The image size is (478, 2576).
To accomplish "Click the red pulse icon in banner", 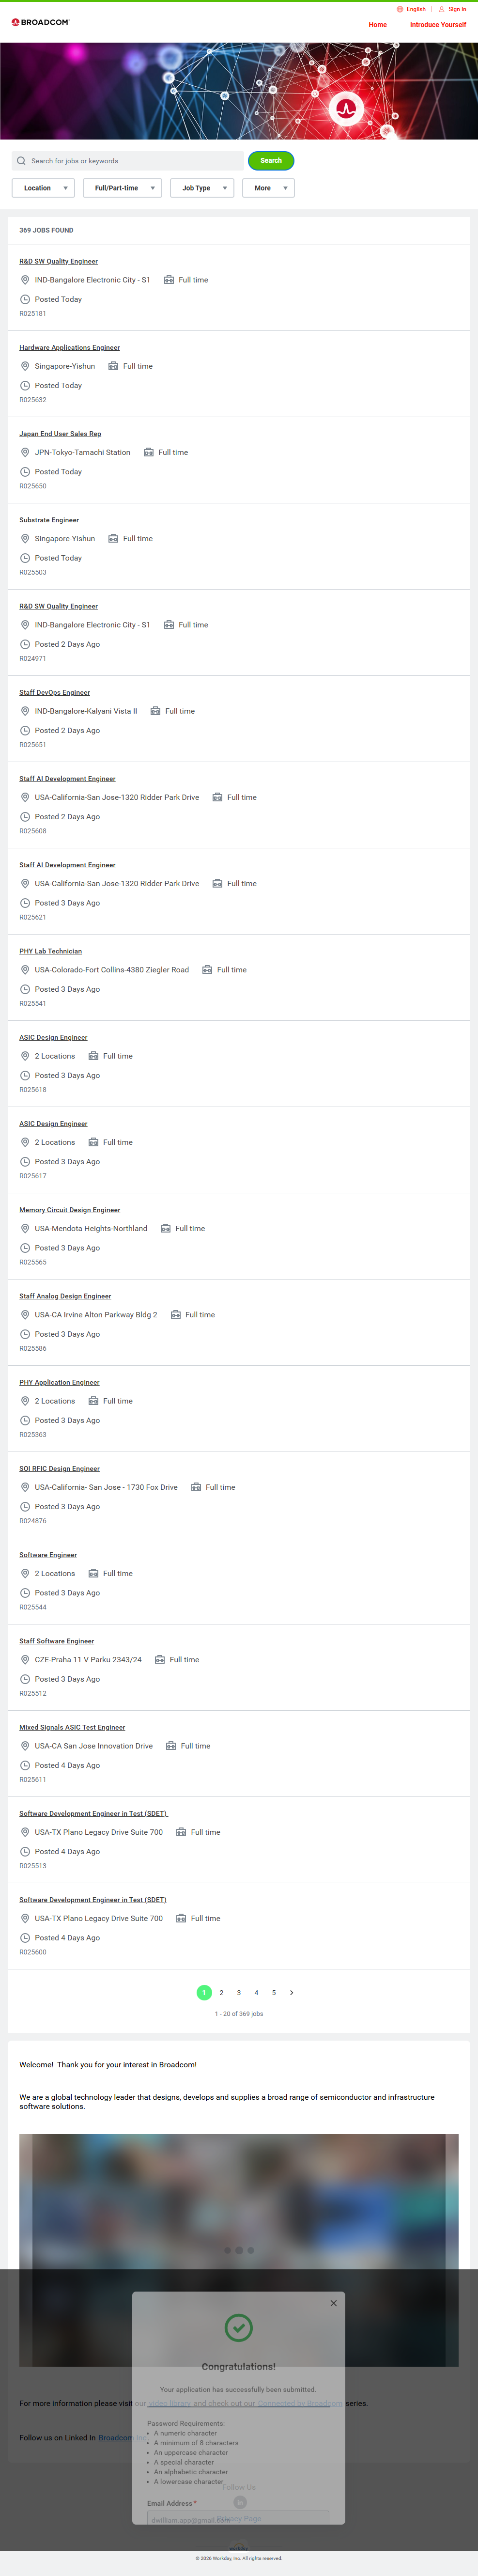I will click(346, 108).
